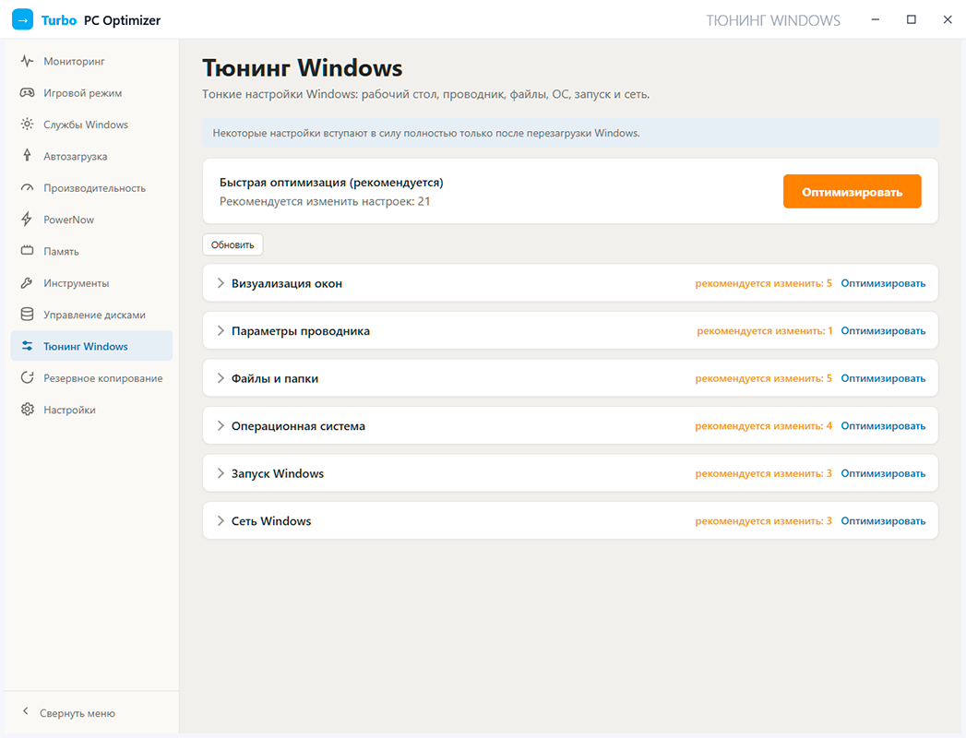Click the Резервное копирование refresh icon
Image resolution: width=966 pixels, height=738 pixels.
[27, 377]
